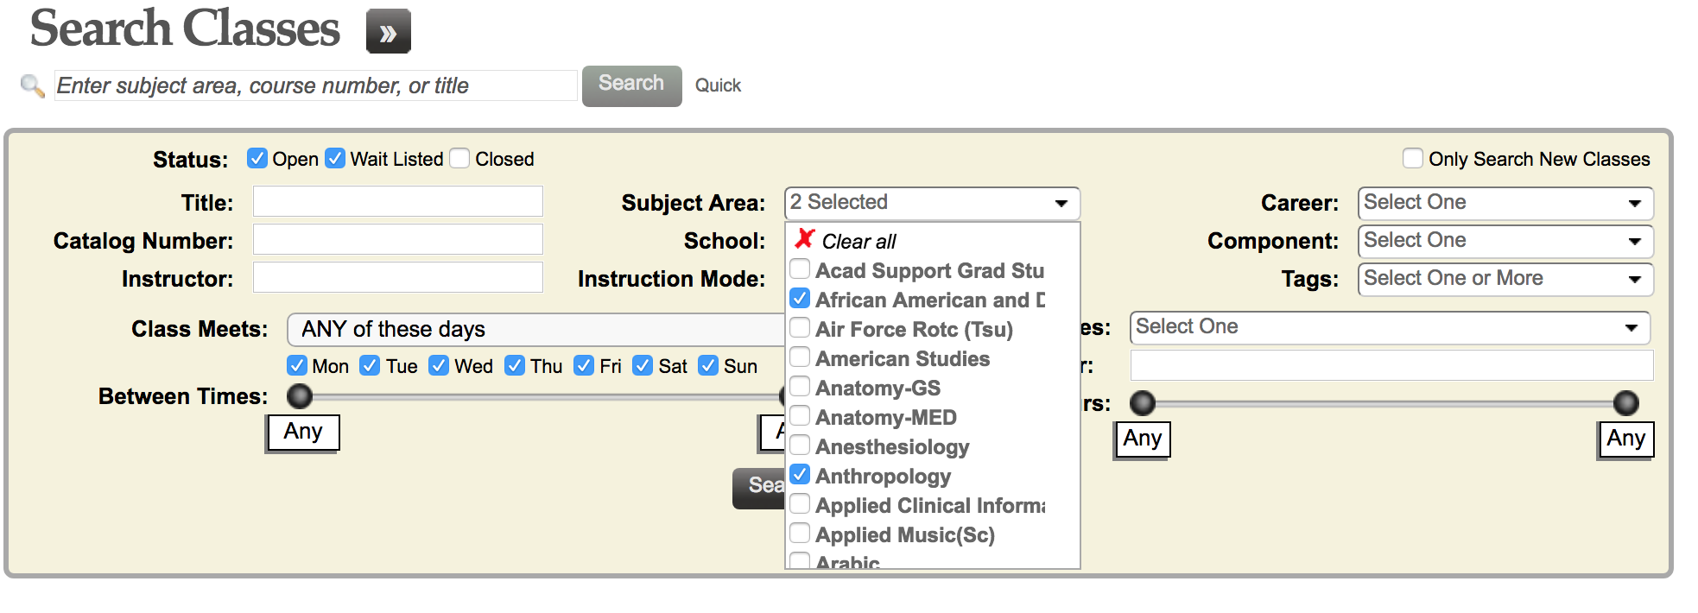Screen dimensions: 1698x613
Task: Toggle the Wait Listed checkbox
Action: (335, 159)
